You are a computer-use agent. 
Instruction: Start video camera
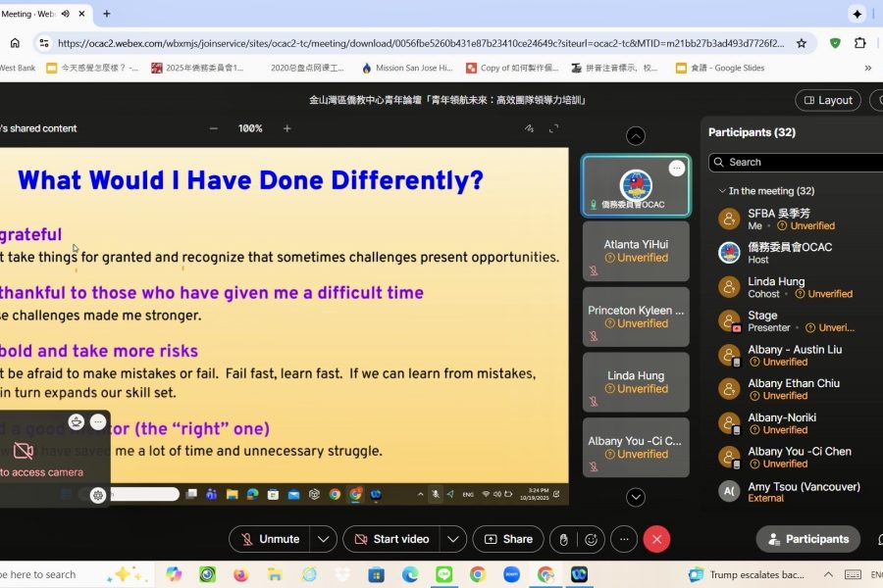391,539
